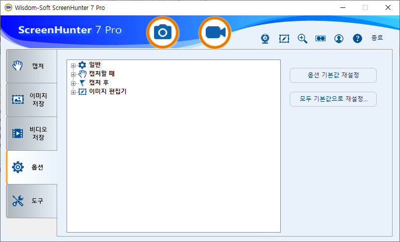Select the 일반 tree item
Screen dimensions: 400x242
pos(95,64)
